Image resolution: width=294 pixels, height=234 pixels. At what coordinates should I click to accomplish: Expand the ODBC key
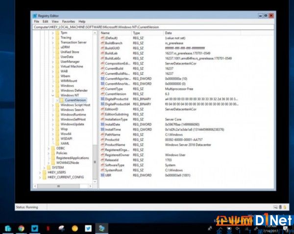[x=49, y=148]
